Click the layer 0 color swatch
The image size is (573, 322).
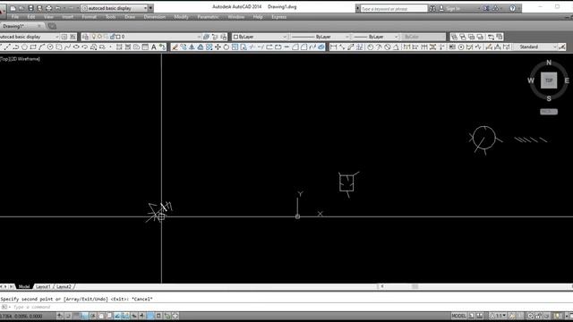pyautogui.click(x=118, y=37)
